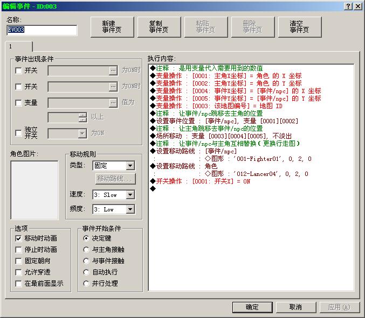Select the 并行处理 trigger radio button
Image resolution: width=365 pixels, height=318 pixels.
coord(86,284)
